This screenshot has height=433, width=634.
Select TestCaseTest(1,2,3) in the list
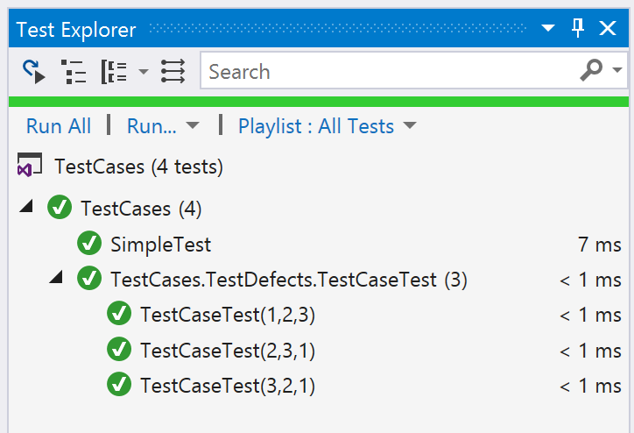[228, 315]
